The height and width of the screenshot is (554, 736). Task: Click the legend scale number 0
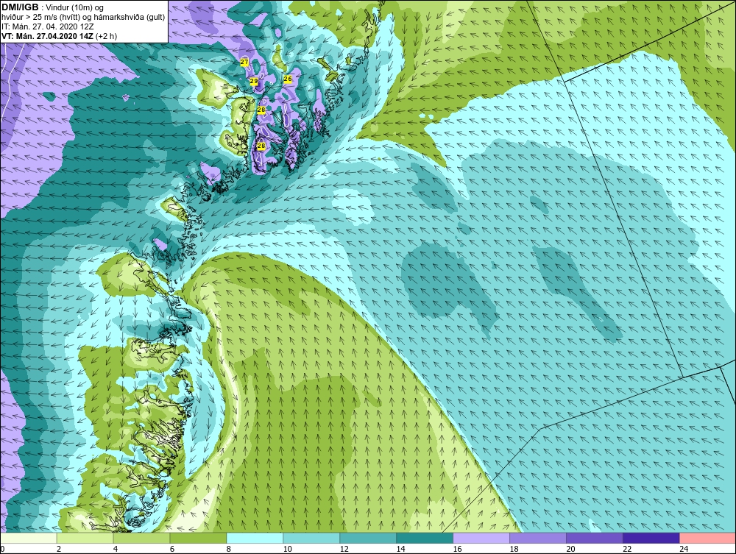pyautogui.click(x=2, y=549)
